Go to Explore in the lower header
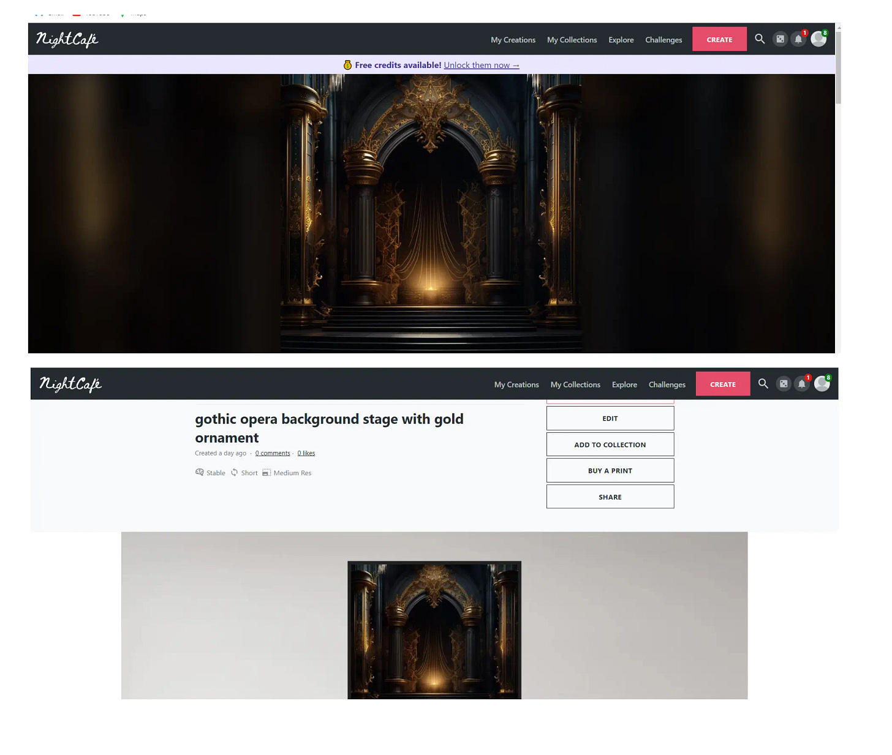 point(624,385)
